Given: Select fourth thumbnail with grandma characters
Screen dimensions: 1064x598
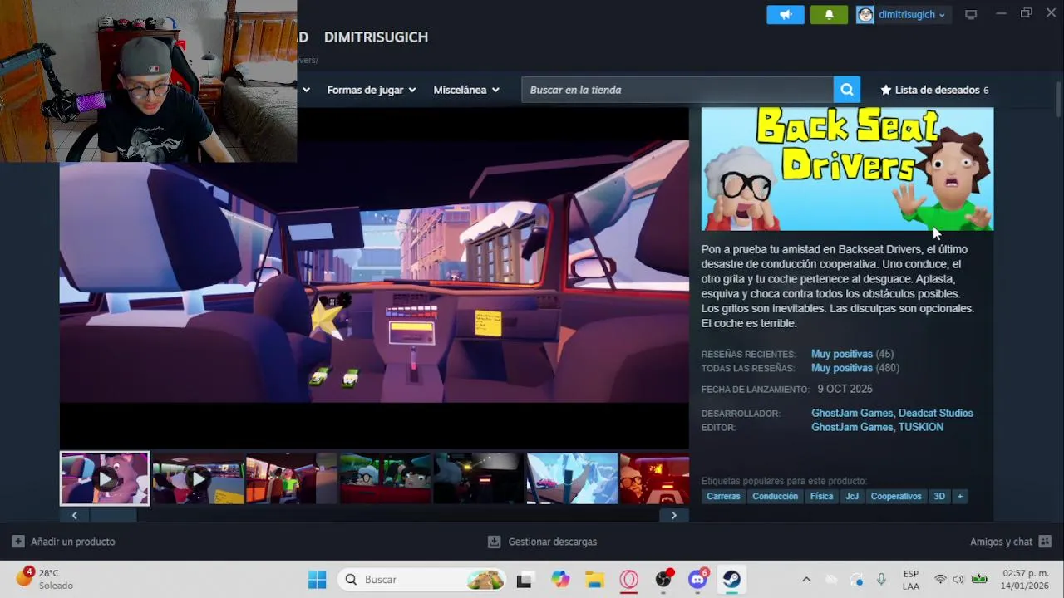Looking at the screenshot, I should click(386, 478).
